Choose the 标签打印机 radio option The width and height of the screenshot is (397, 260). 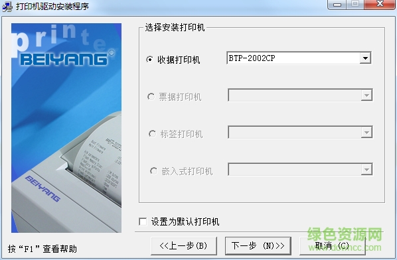pyautogui.click(x=152, y=134)
